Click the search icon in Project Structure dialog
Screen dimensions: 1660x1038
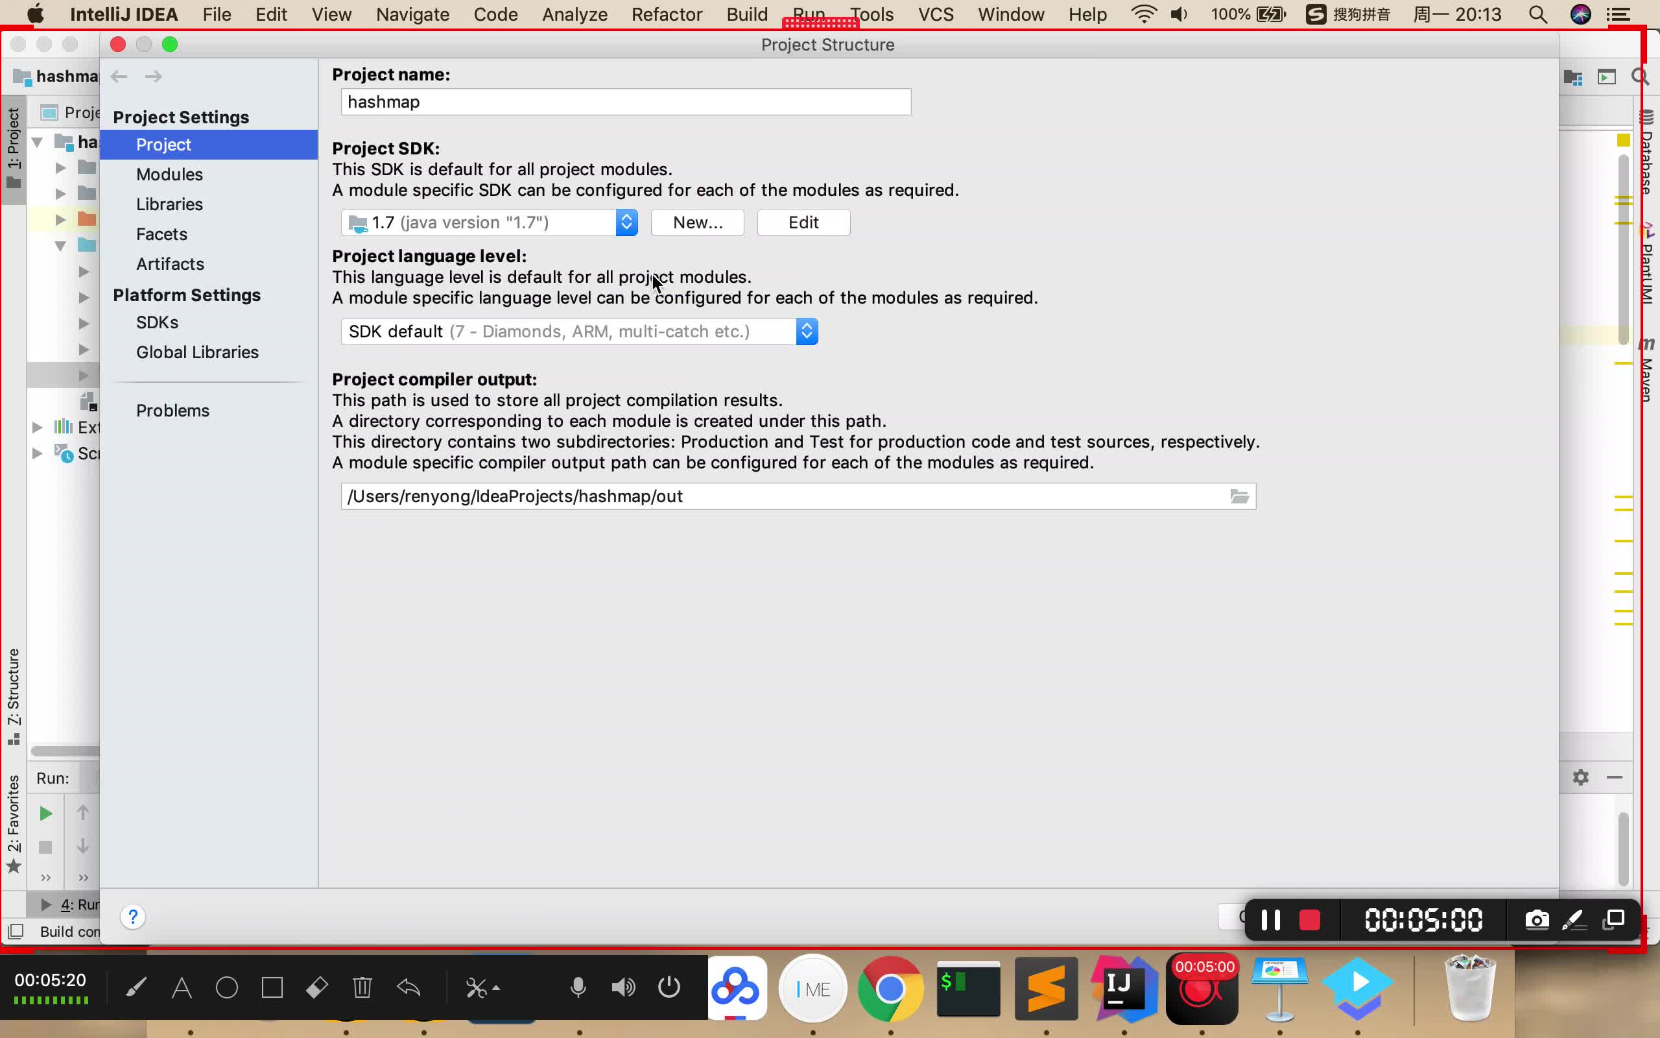1640,77
